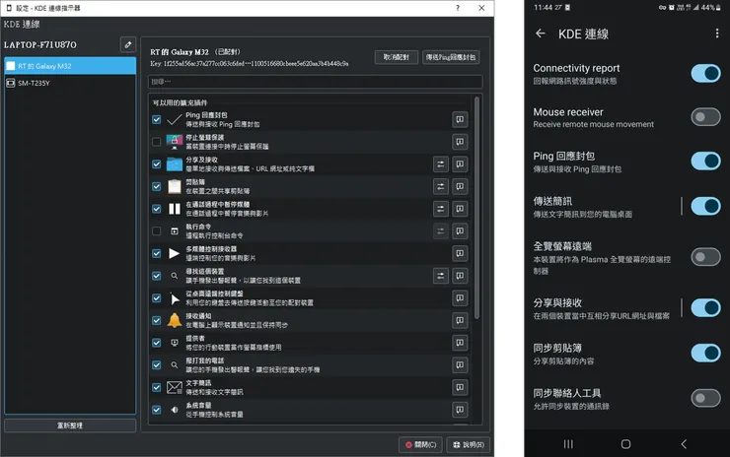
Task: Open about info for 停止螢幕保護 plugin
Action: pos(460,142)
